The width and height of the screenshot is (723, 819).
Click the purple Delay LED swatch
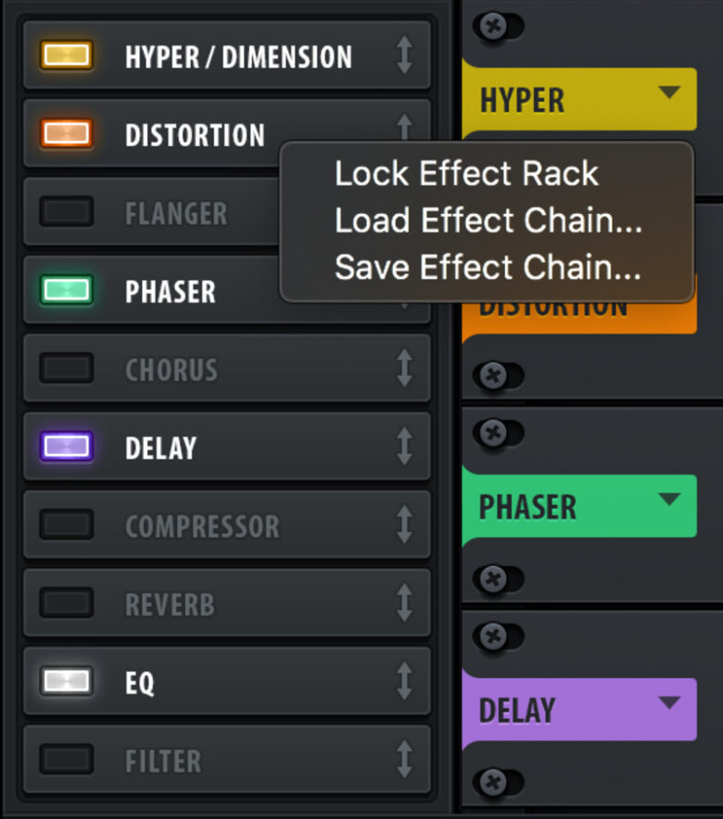66,447
